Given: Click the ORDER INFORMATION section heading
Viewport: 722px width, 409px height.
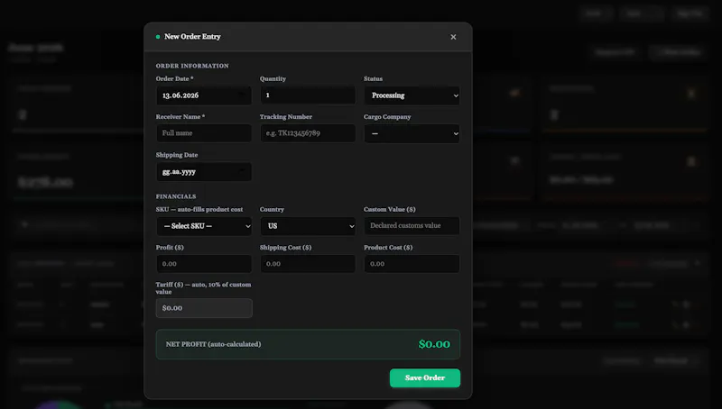Looking at the screenshot, I should tap(192, 66).
